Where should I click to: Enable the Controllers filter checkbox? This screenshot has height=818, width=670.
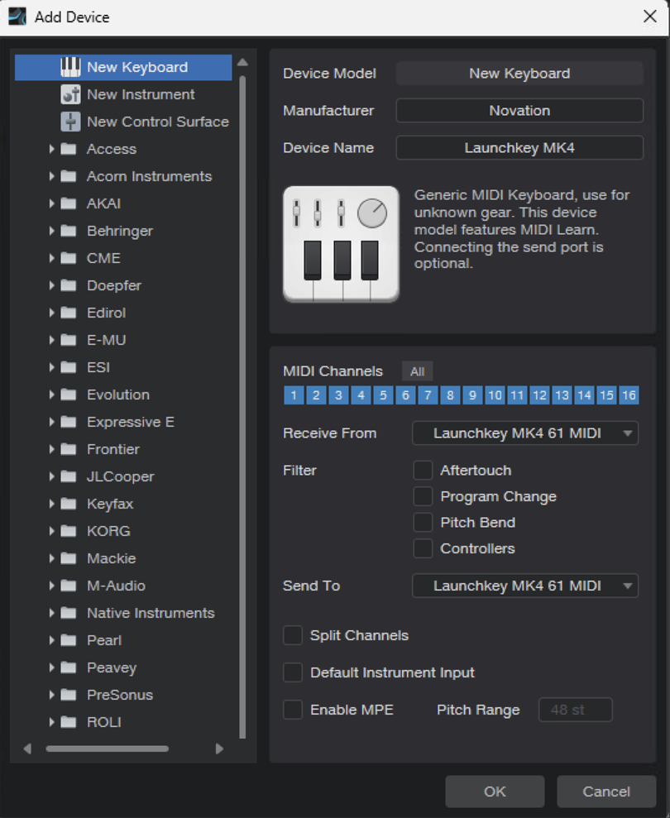423,548
